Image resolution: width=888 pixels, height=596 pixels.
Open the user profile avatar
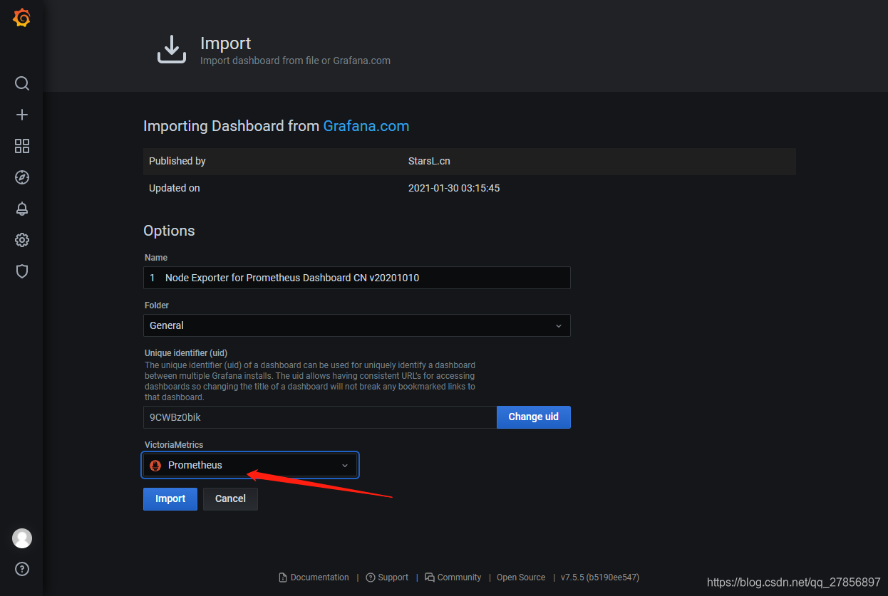(22, 538)
